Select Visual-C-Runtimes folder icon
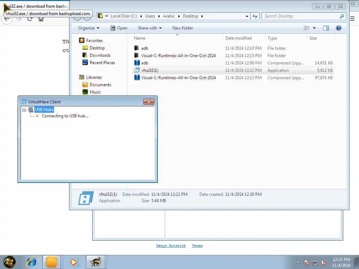 [x=136, y=55]
